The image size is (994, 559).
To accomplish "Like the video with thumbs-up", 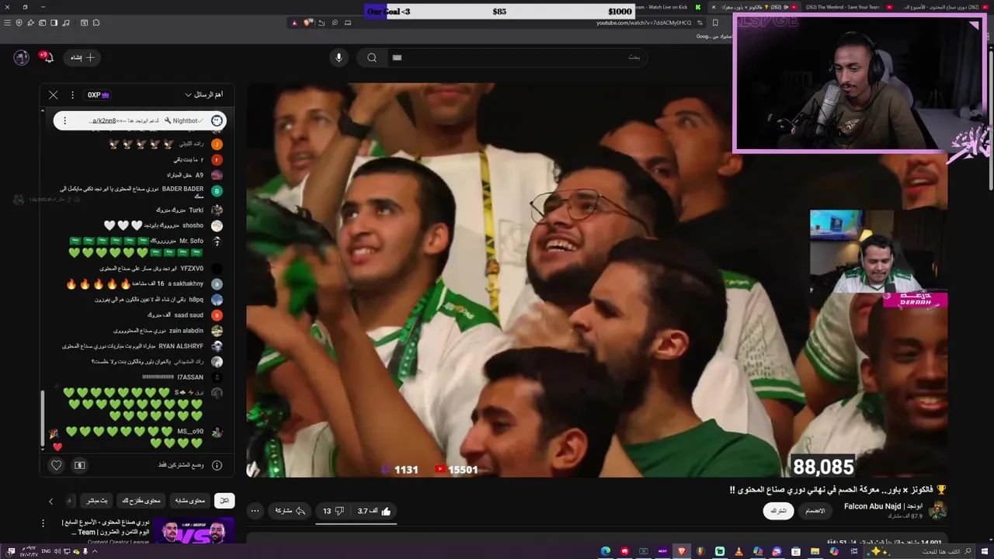I will [x=375, y=511].
